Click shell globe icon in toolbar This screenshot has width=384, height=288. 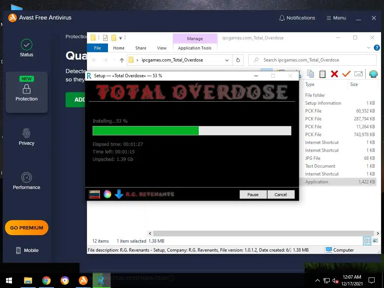coord(373,74)
